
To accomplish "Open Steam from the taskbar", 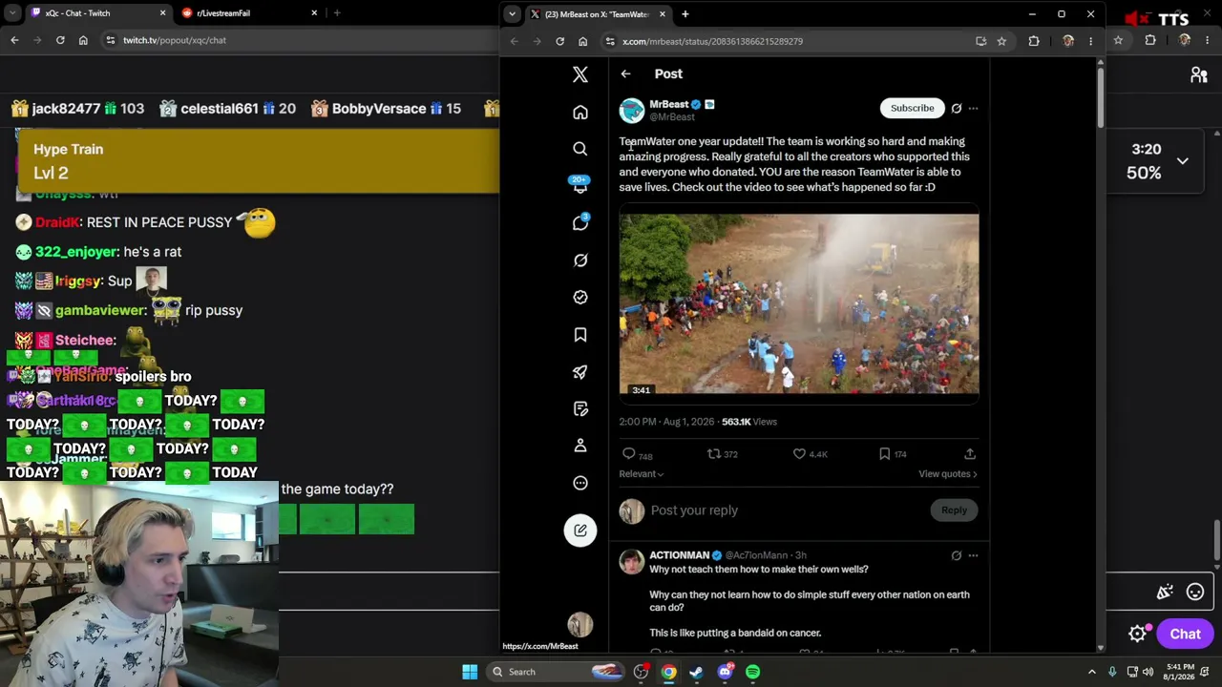I will [697, 672].
